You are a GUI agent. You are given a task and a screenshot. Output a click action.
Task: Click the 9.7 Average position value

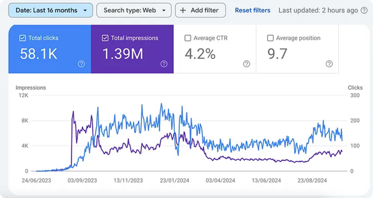[277, 54]
